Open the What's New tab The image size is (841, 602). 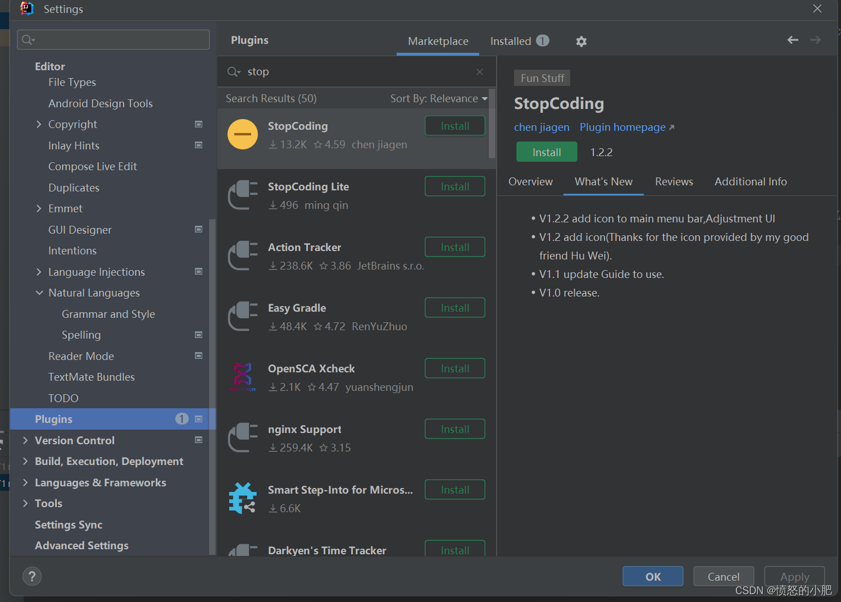(603, 181)
